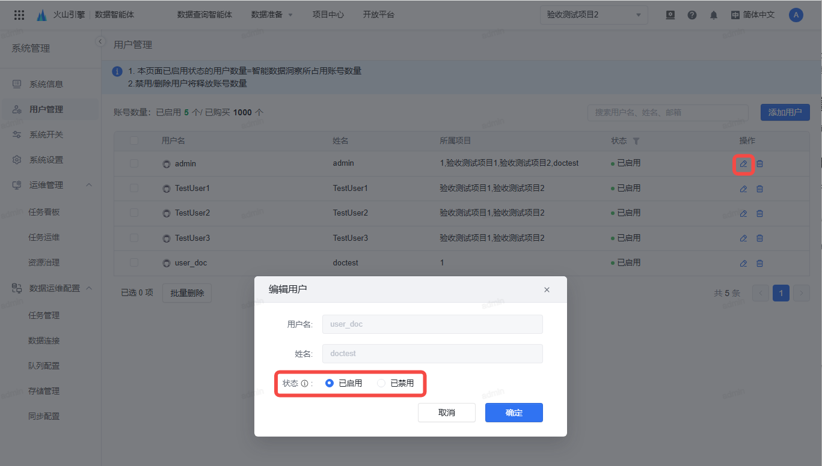Open the user avatar A menu
This screenshot has width=822, height=466.
tap(796, 15)
